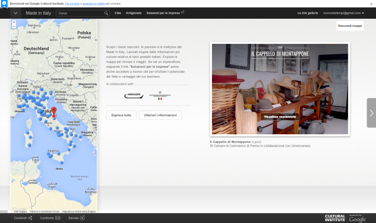The height and width of the screenshot is (223, 376).
Task: Open Soluzioni per le imprese link
Action: (165, 13)
